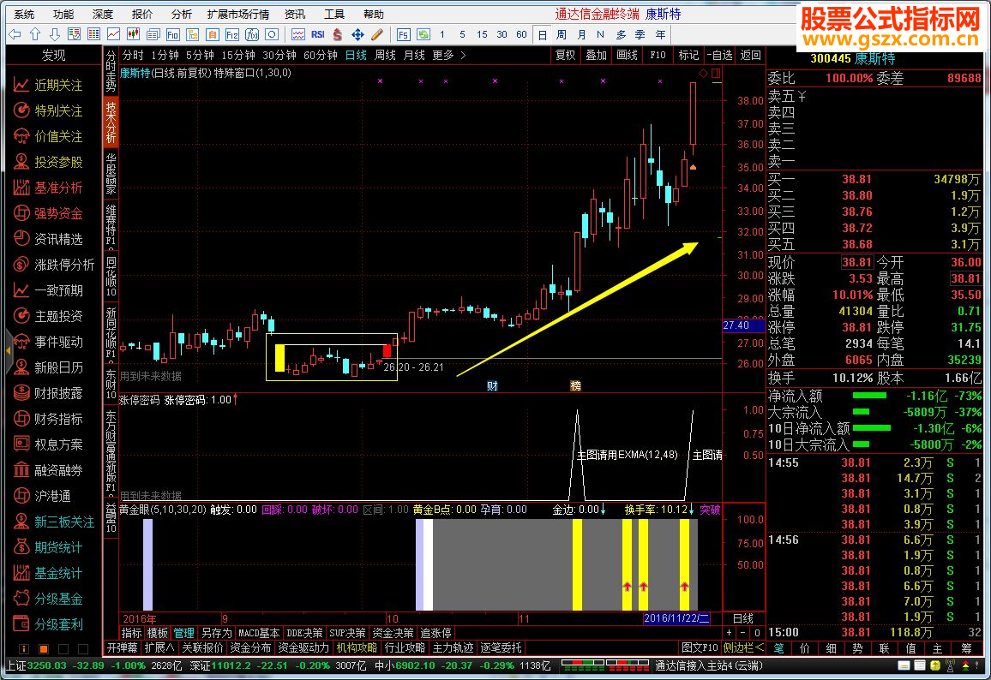
Task: Switch to the 资金决策 indicator tab
Action: tap(393, 633)
